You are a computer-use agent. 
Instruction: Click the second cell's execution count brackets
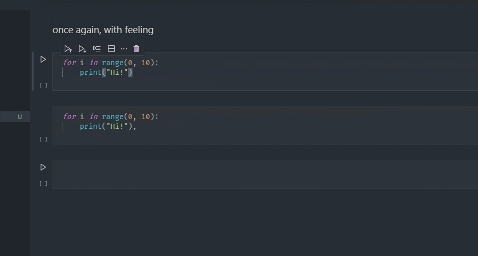point(43,139)
